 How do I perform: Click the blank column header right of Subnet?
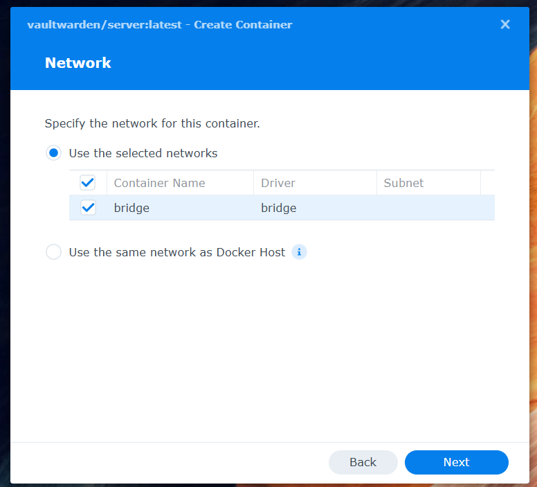487,183
